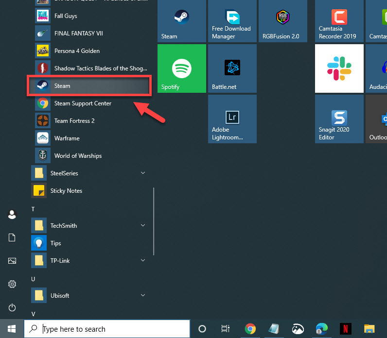This screenshot has width=387, height=338.
Task: Expand the TechSmith folder
Action: (91, 226)
